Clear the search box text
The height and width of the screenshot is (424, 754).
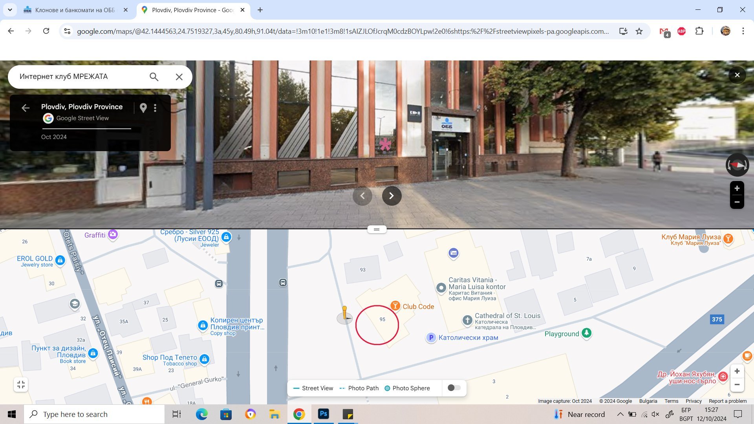click(179, 77)
